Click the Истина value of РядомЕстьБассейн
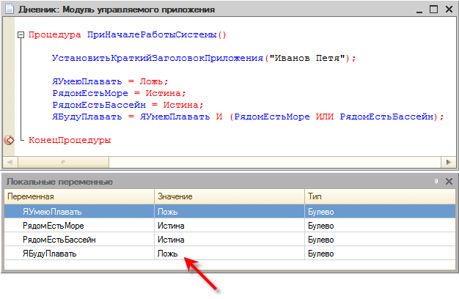The height and width of the screenshot is (299, 459). [171, 240]
